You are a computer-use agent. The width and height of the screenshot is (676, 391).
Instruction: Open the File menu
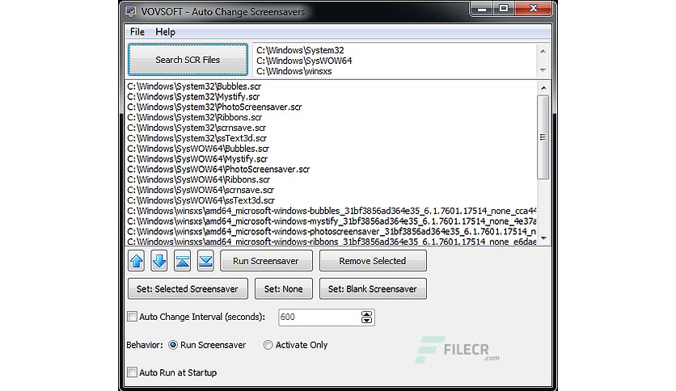(137, 32)
